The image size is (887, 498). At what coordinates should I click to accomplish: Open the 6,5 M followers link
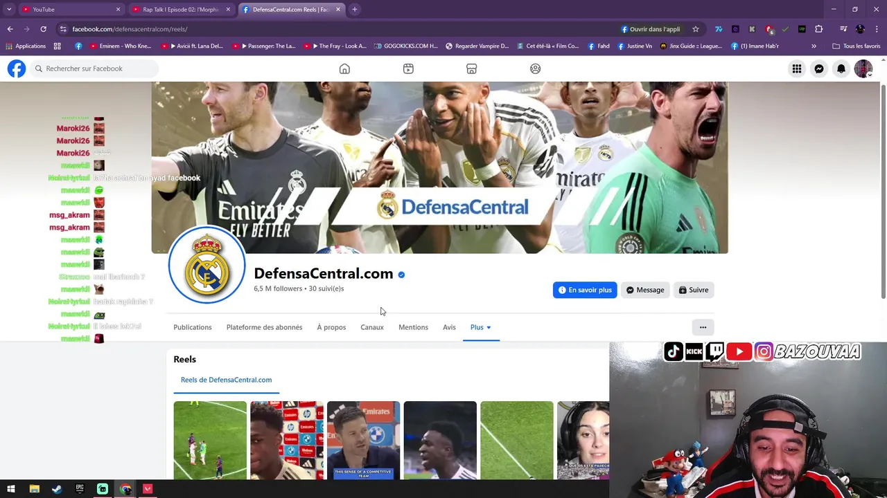pos(278,288)
